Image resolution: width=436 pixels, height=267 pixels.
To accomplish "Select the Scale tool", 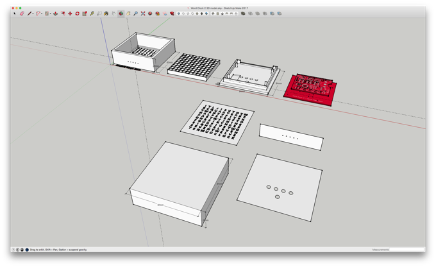I will pos(85,13).
